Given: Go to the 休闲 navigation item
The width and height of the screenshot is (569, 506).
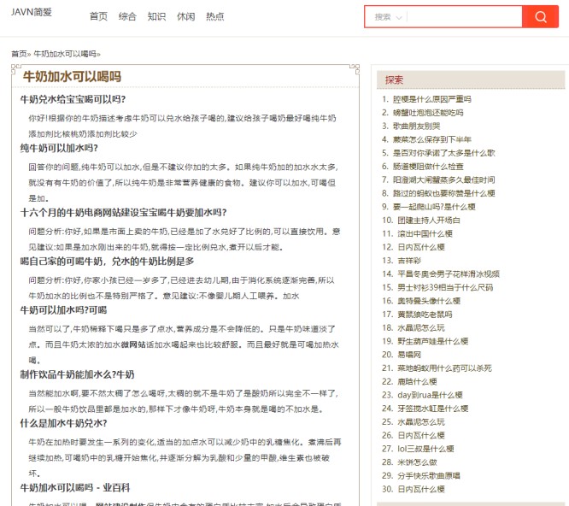Looking at the screenshot, I should pyautogui.click(x=185, y=16).
